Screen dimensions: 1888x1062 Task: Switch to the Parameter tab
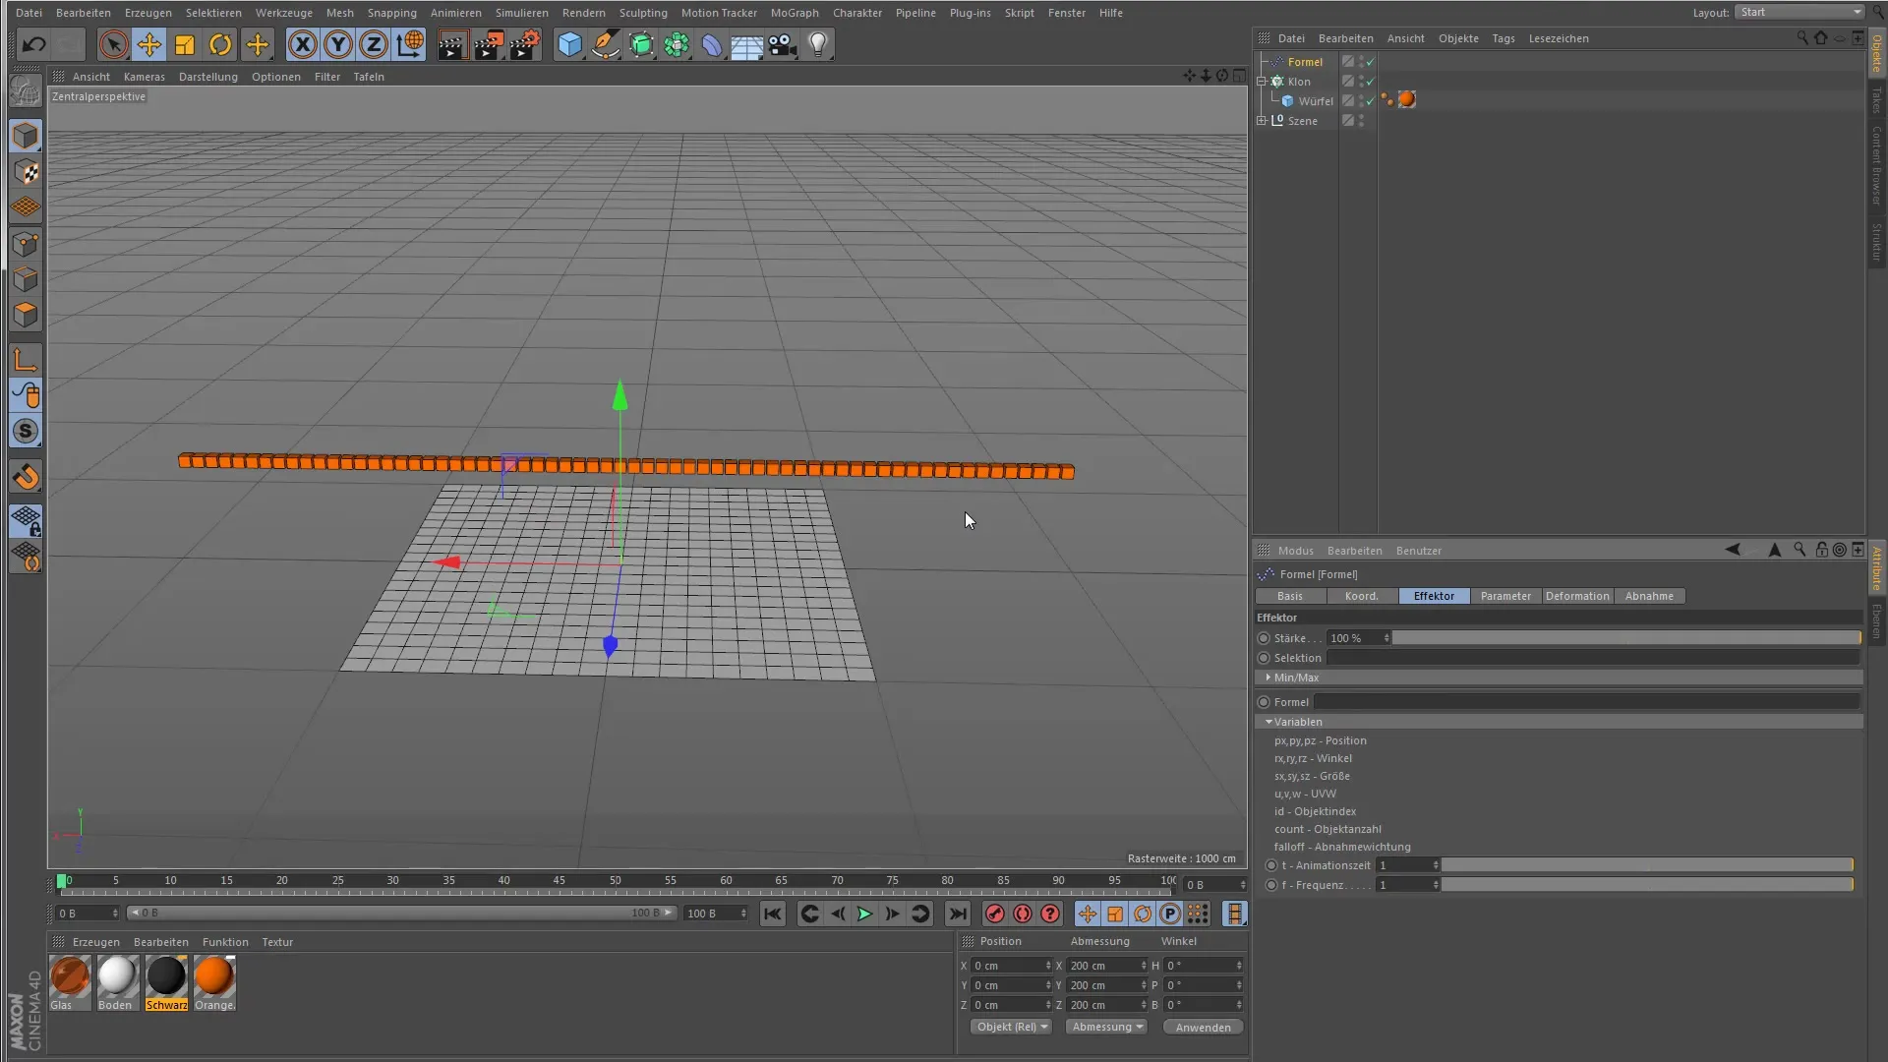coord(1505,596)
